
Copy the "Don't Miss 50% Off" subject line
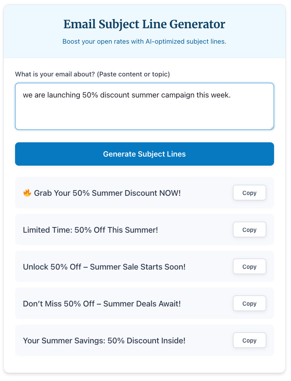(x=249, y=303)
